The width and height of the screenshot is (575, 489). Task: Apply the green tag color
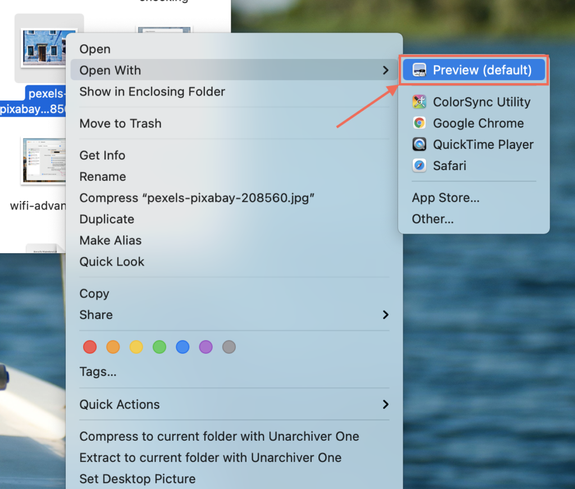pos(159,347)
